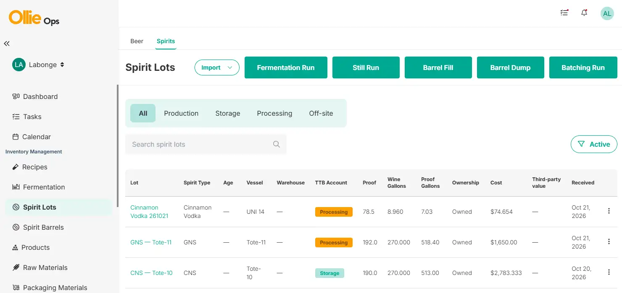The width and height of the screenshot is (622, 293).
Task: Open the Import dropdown
Action: pos(217,67)
